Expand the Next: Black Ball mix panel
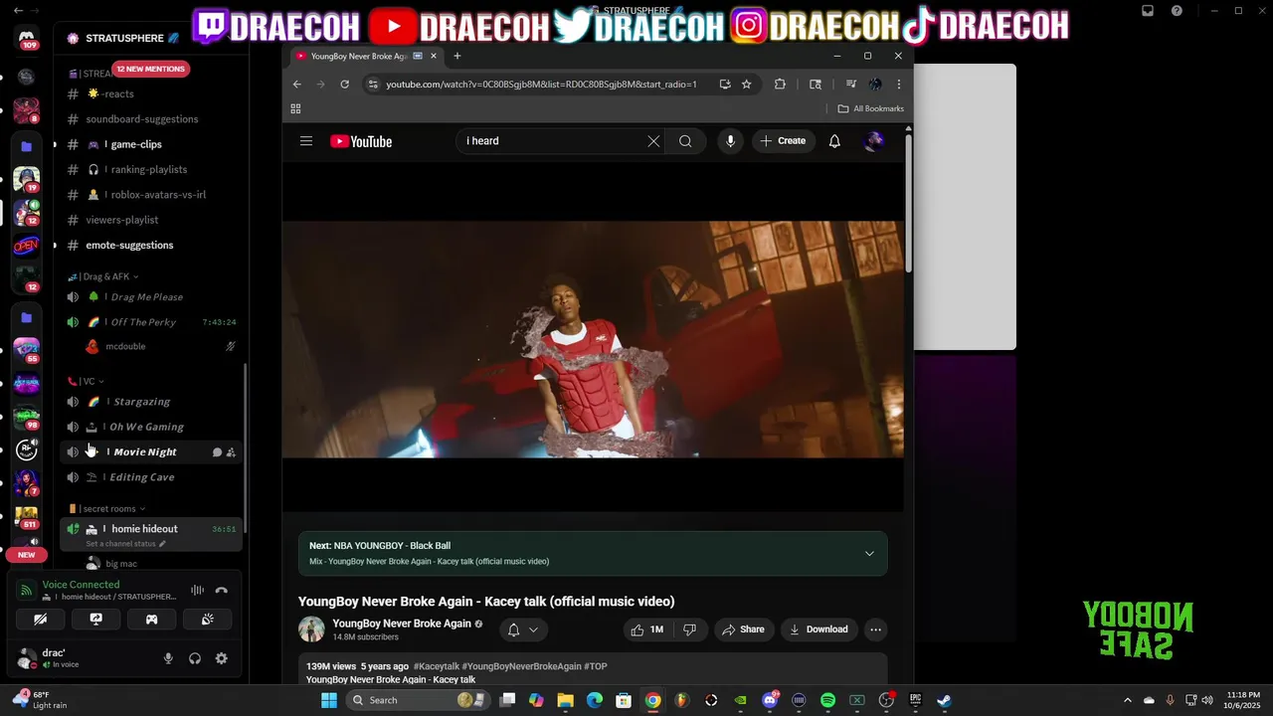1273x716 pixels. [593, 553]
